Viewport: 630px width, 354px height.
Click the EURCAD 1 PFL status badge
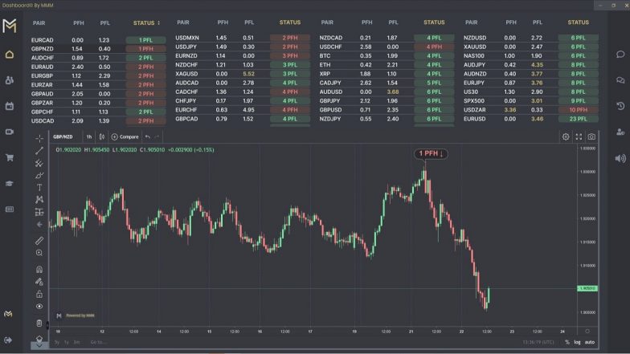tap(146, 40)
